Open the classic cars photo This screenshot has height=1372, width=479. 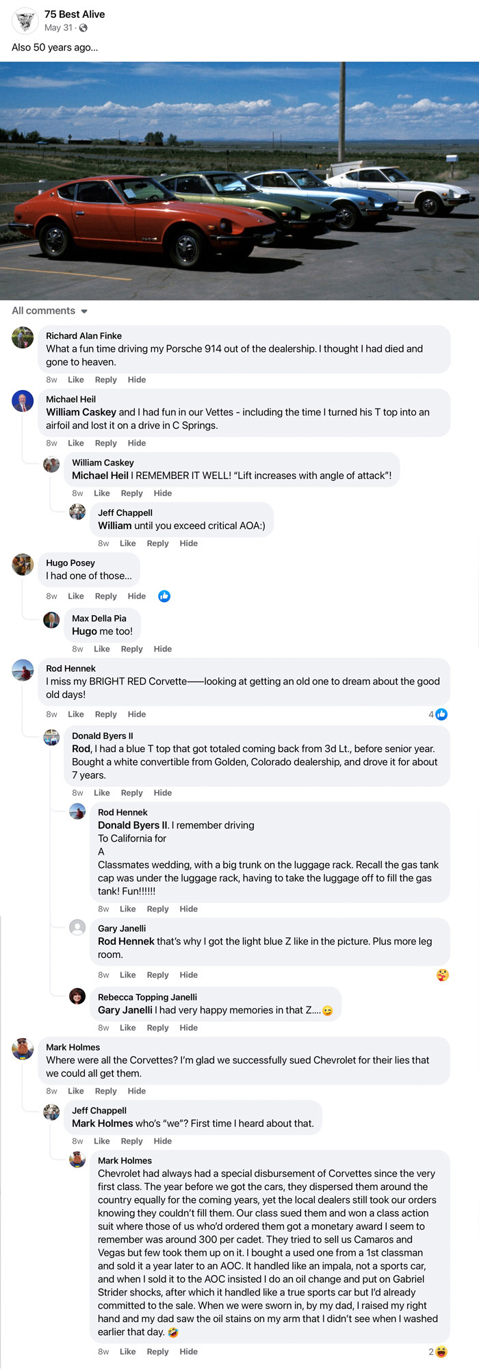tap(239, 181)
